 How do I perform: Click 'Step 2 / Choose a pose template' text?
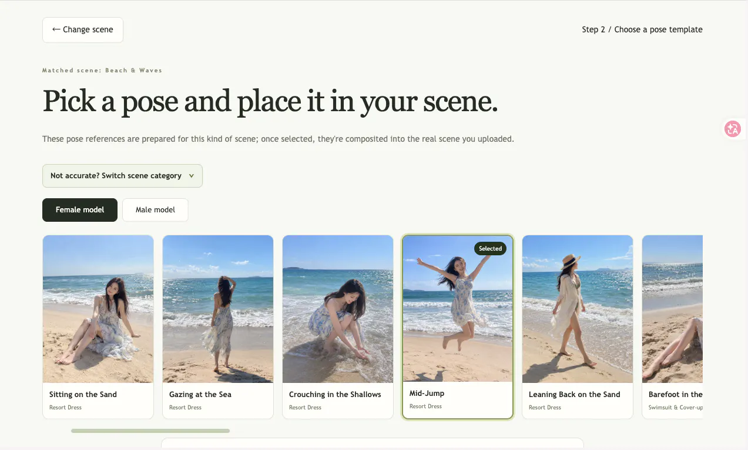click(x=642, y=29)
